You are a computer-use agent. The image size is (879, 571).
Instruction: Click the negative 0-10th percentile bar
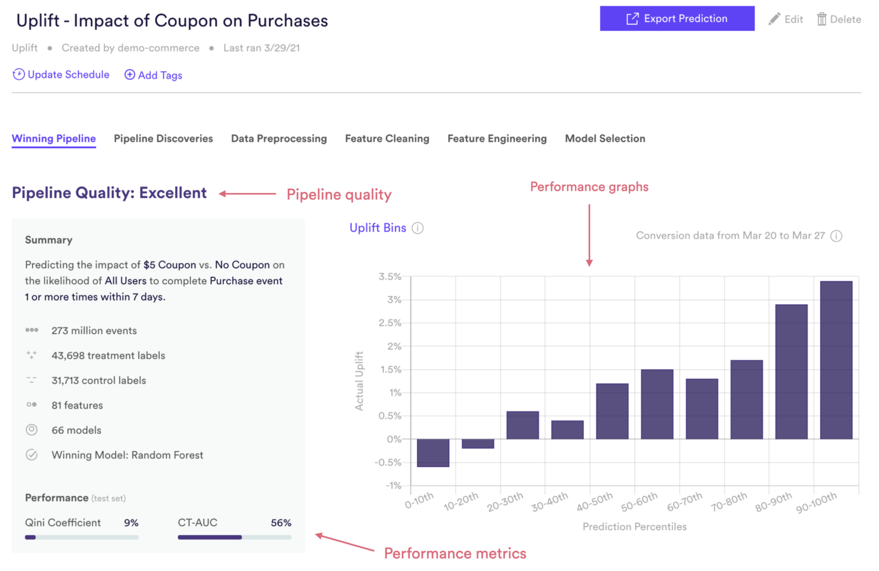click(x=433, y=453)
